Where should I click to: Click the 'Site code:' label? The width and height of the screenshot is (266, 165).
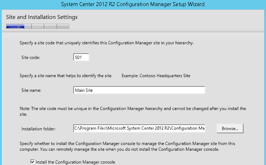(x=31, y=57)
